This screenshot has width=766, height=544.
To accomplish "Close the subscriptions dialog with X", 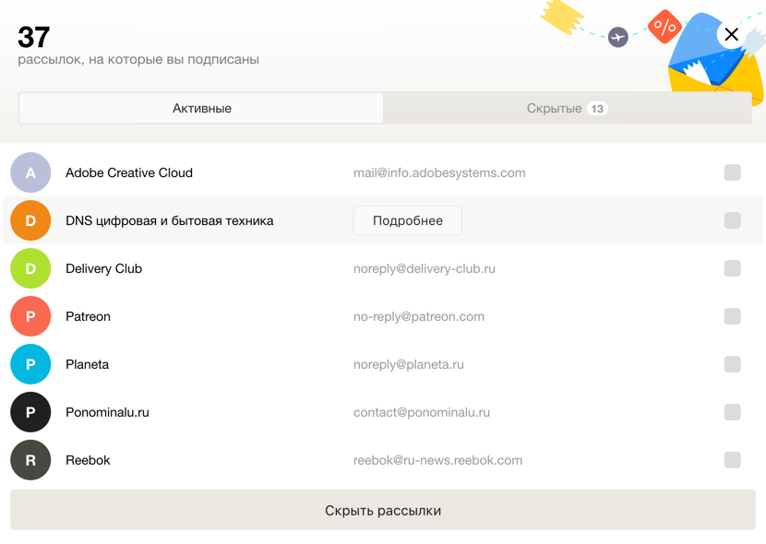I will click(x=731, y=34).
